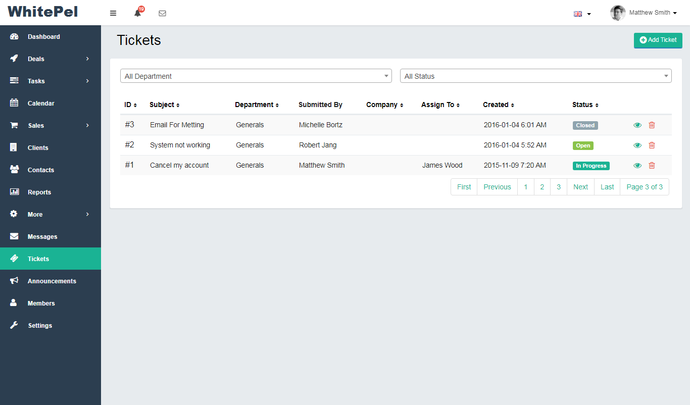Open Reports from the sidebar
Image resolution: width=690 pixels, height=405 pixels.
point(39,192)
